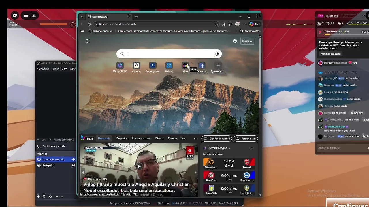Open the Edge profile avatar

(x=237, y=24)
